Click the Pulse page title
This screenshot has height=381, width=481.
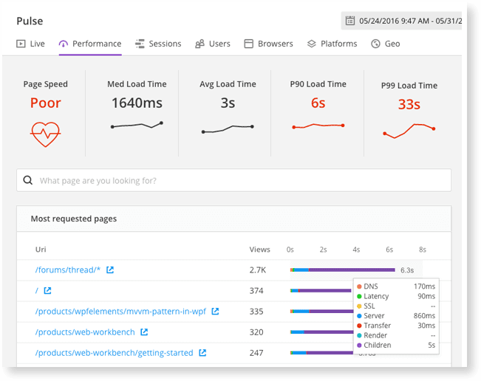coord(30,21)
